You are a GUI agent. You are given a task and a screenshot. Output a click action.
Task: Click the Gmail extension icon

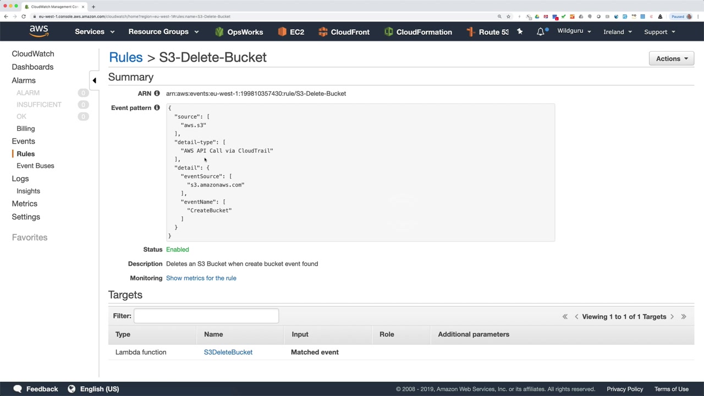546,16
